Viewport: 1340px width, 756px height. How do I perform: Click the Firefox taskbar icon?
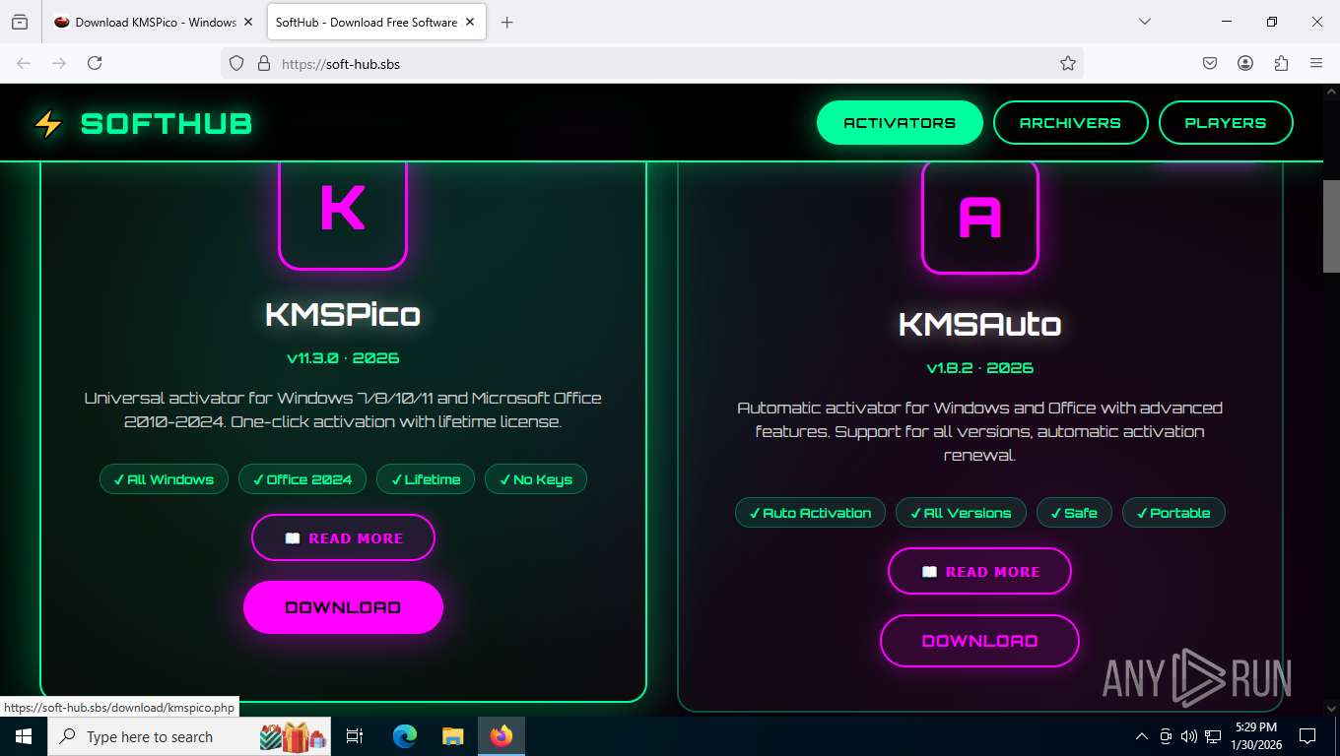(x=502, y=736)
